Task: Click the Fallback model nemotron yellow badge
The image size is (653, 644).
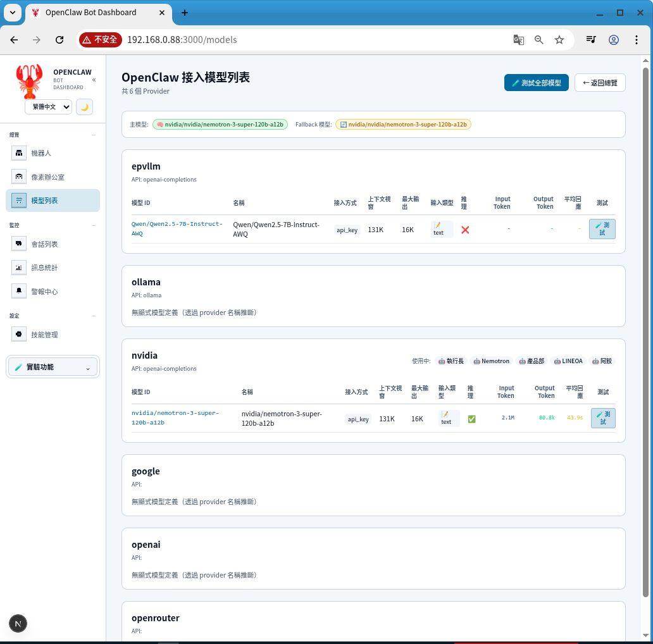Action: point(403,125)
